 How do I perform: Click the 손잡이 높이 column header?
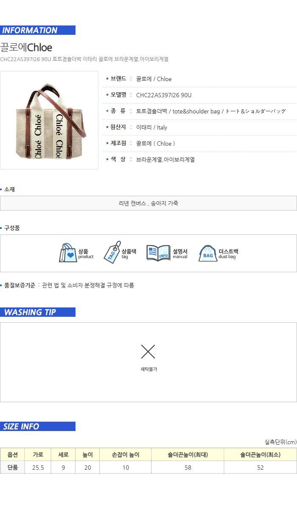[x=126, y=454]
